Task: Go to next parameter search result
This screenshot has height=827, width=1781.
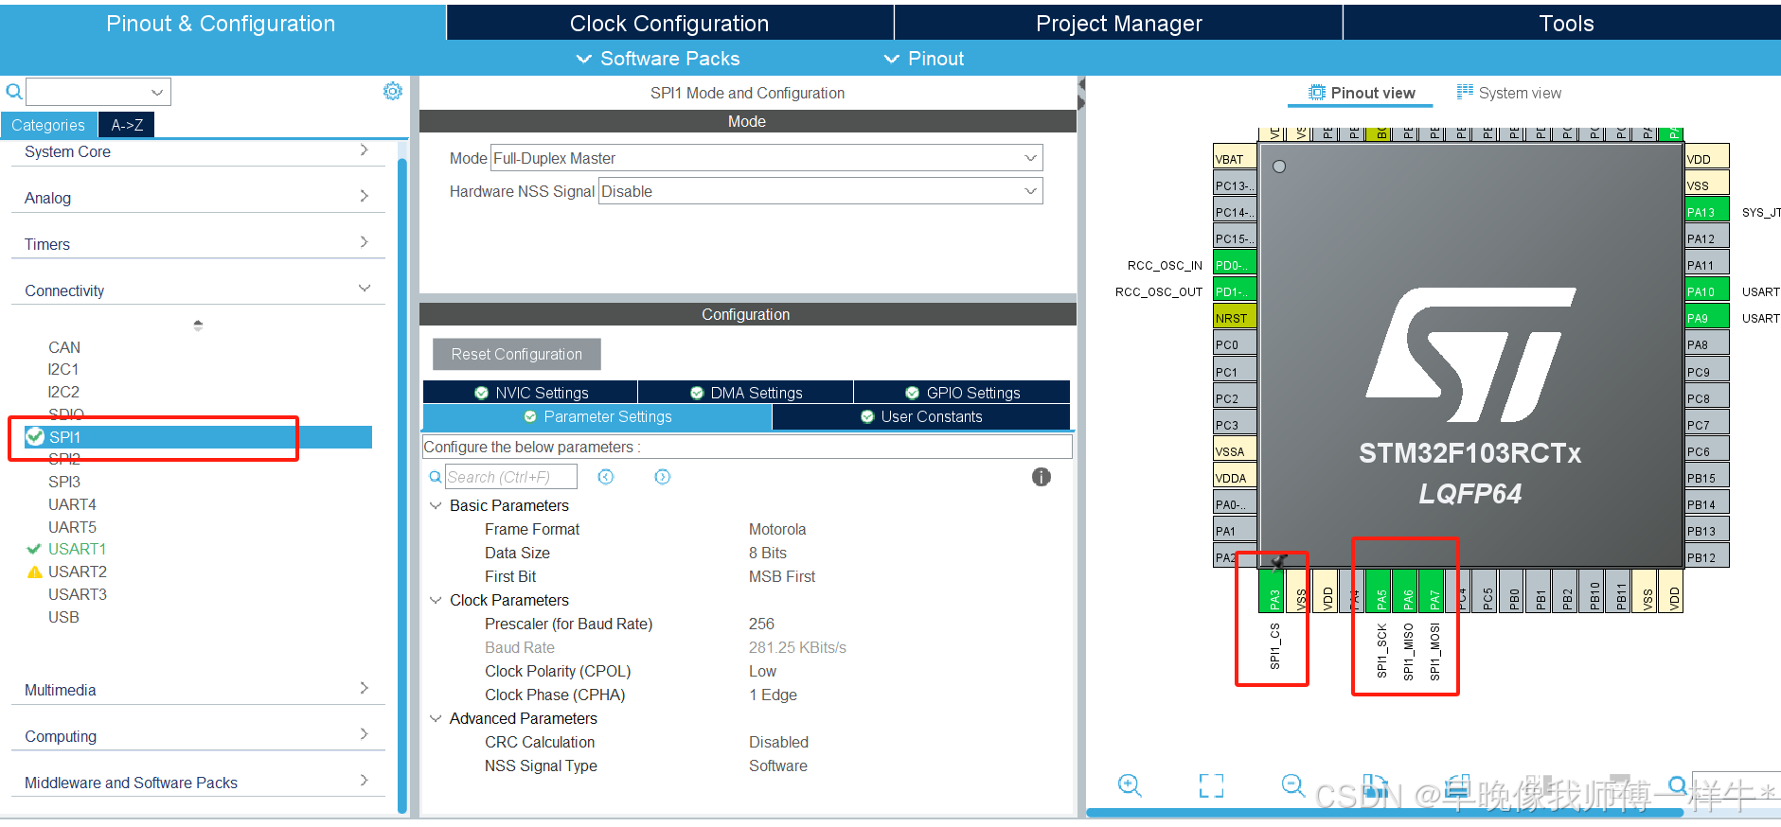Action: [x=663, y=477]
